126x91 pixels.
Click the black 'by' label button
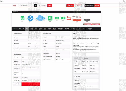click(x=36, y=6)
